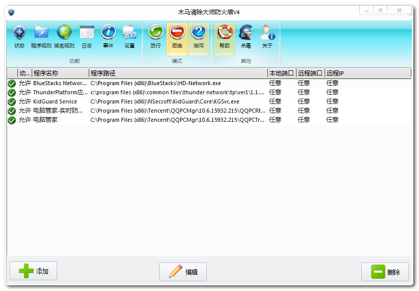Click remote port 任意 in KidGuard row
Screen dimensions: 419x291
pyautogui.click(x=304, y=101)
